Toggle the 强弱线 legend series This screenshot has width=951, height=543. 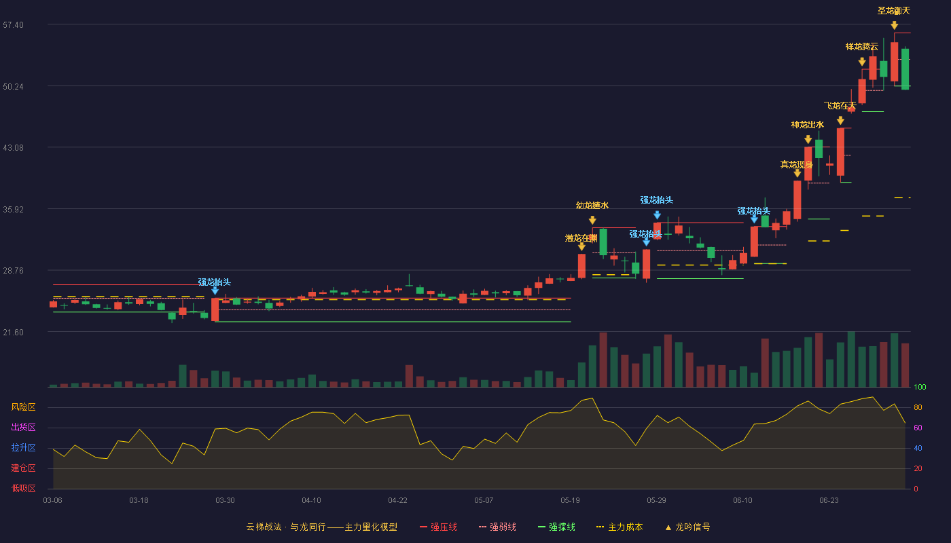(x=497, y=527)
